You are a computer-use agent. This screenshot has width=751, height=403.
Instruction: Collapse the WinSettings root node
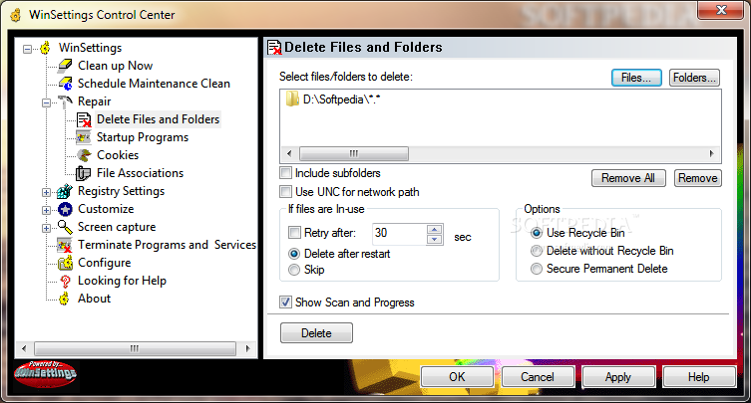tap(28, 49)
